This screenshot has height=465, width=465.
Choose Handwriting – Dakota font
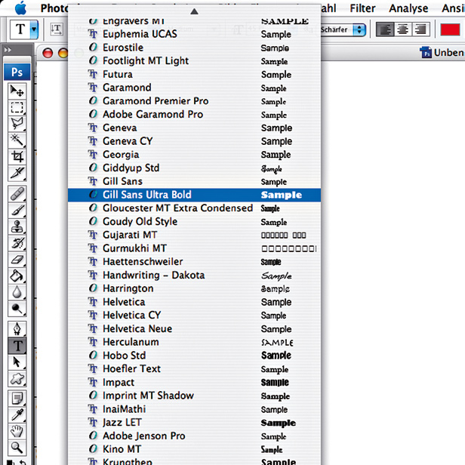pyautogui.click(x=194, y=276)
